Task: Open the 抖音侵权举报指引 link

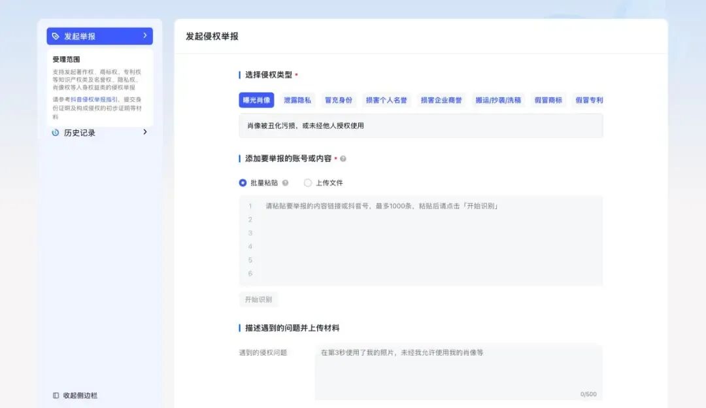Action: click(x=94, y=99)
